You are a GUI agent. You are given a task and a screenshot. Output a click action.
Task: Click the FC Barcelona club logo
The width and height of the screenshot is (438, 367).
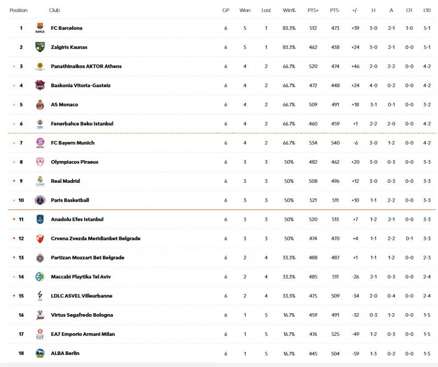pyautogui.click(x=40, y=28)
